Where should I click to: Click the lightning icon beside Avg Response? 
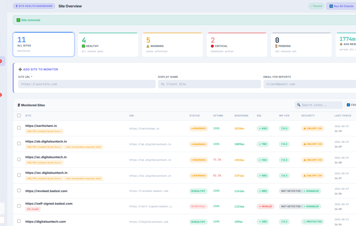[341, 44]
